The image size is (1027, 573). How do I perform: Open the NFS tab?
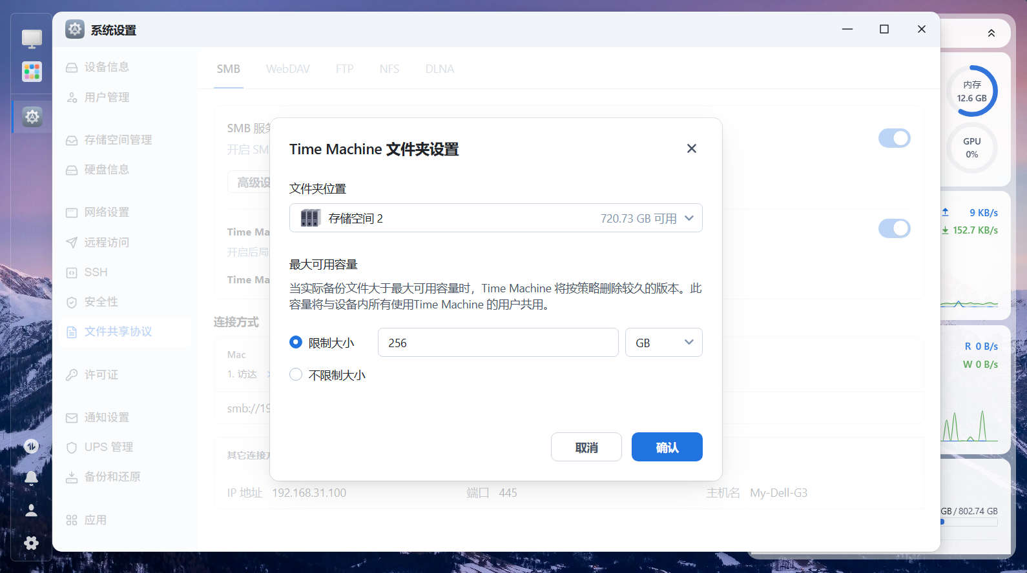[389, 69]
